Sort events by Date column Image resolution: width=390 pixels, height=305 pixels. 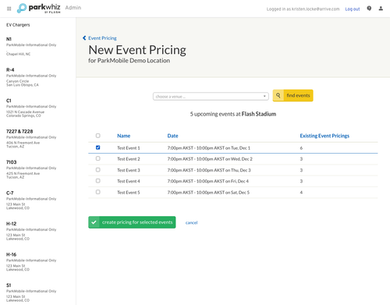click(x=172, y=136)
